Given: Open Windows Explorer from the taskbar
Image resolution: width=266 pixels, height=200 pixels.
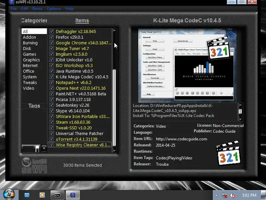Looking at the screenshot, I should (x=27, y=195).
